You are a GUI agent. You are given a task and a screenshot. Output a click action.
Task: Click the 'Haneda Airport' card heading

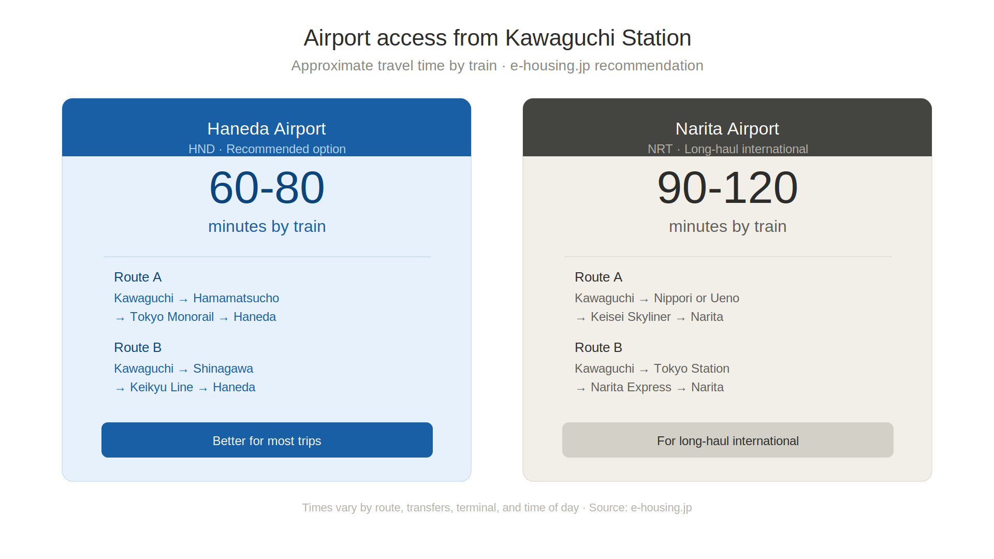(x=267, y=128)
